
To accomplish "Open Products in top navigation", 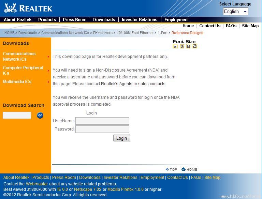I will [47, 20].
